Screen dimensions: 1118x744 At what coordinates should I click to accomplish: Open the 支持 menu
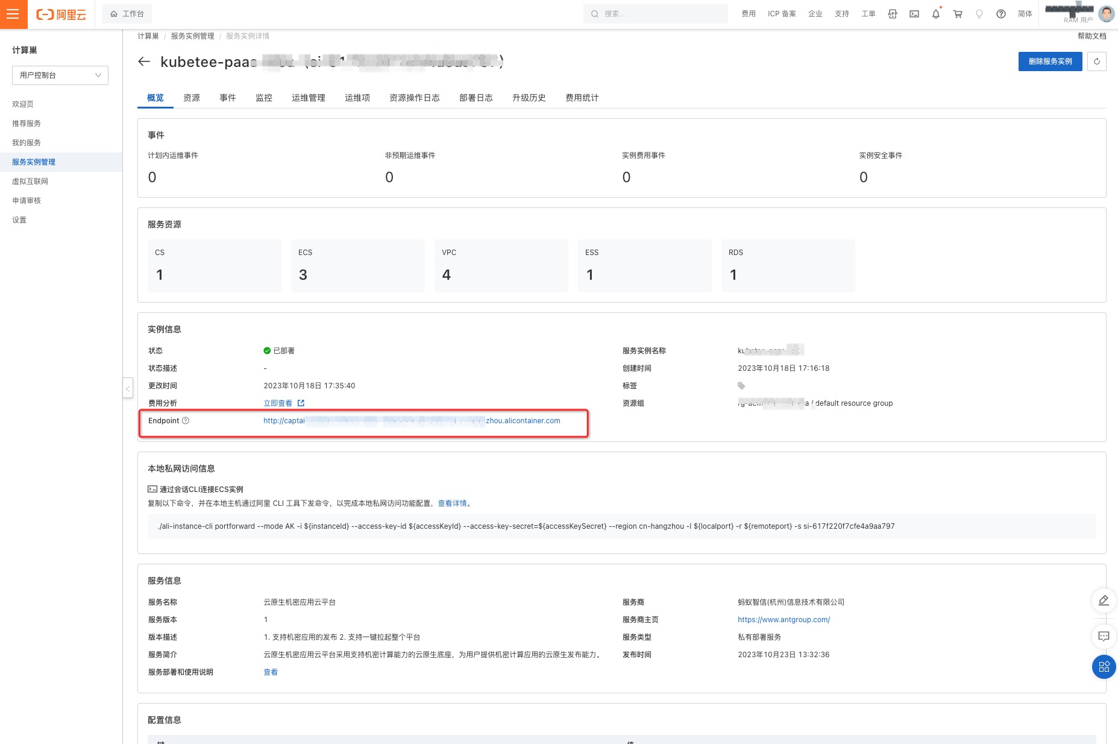point(842,14)
